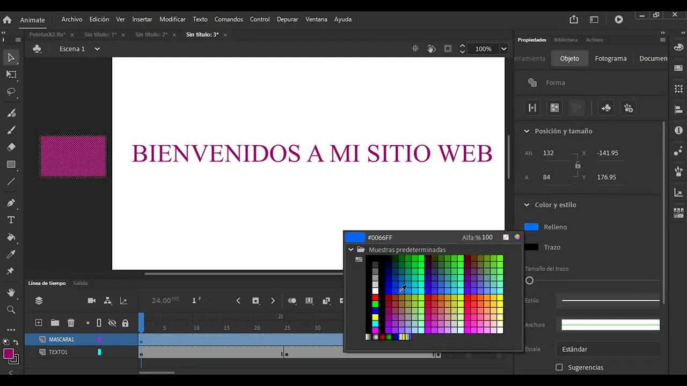The image size is (687, 386).
Task: Click the Trazo stroke color swatch
Action: [x=531, y=247]
